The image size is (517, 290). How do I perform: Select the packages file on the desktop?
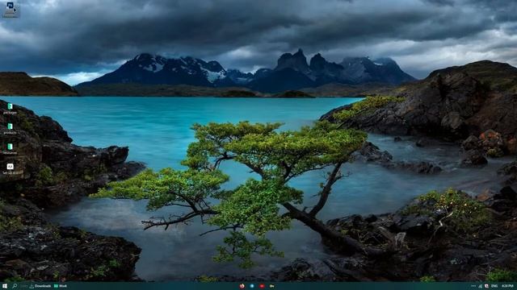(x=11, y=109)
